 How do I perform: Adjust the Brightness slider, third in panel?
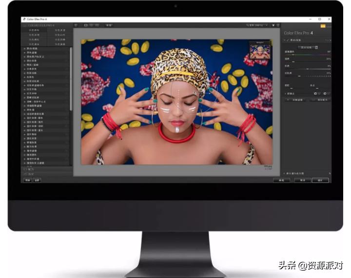(307, 69)
